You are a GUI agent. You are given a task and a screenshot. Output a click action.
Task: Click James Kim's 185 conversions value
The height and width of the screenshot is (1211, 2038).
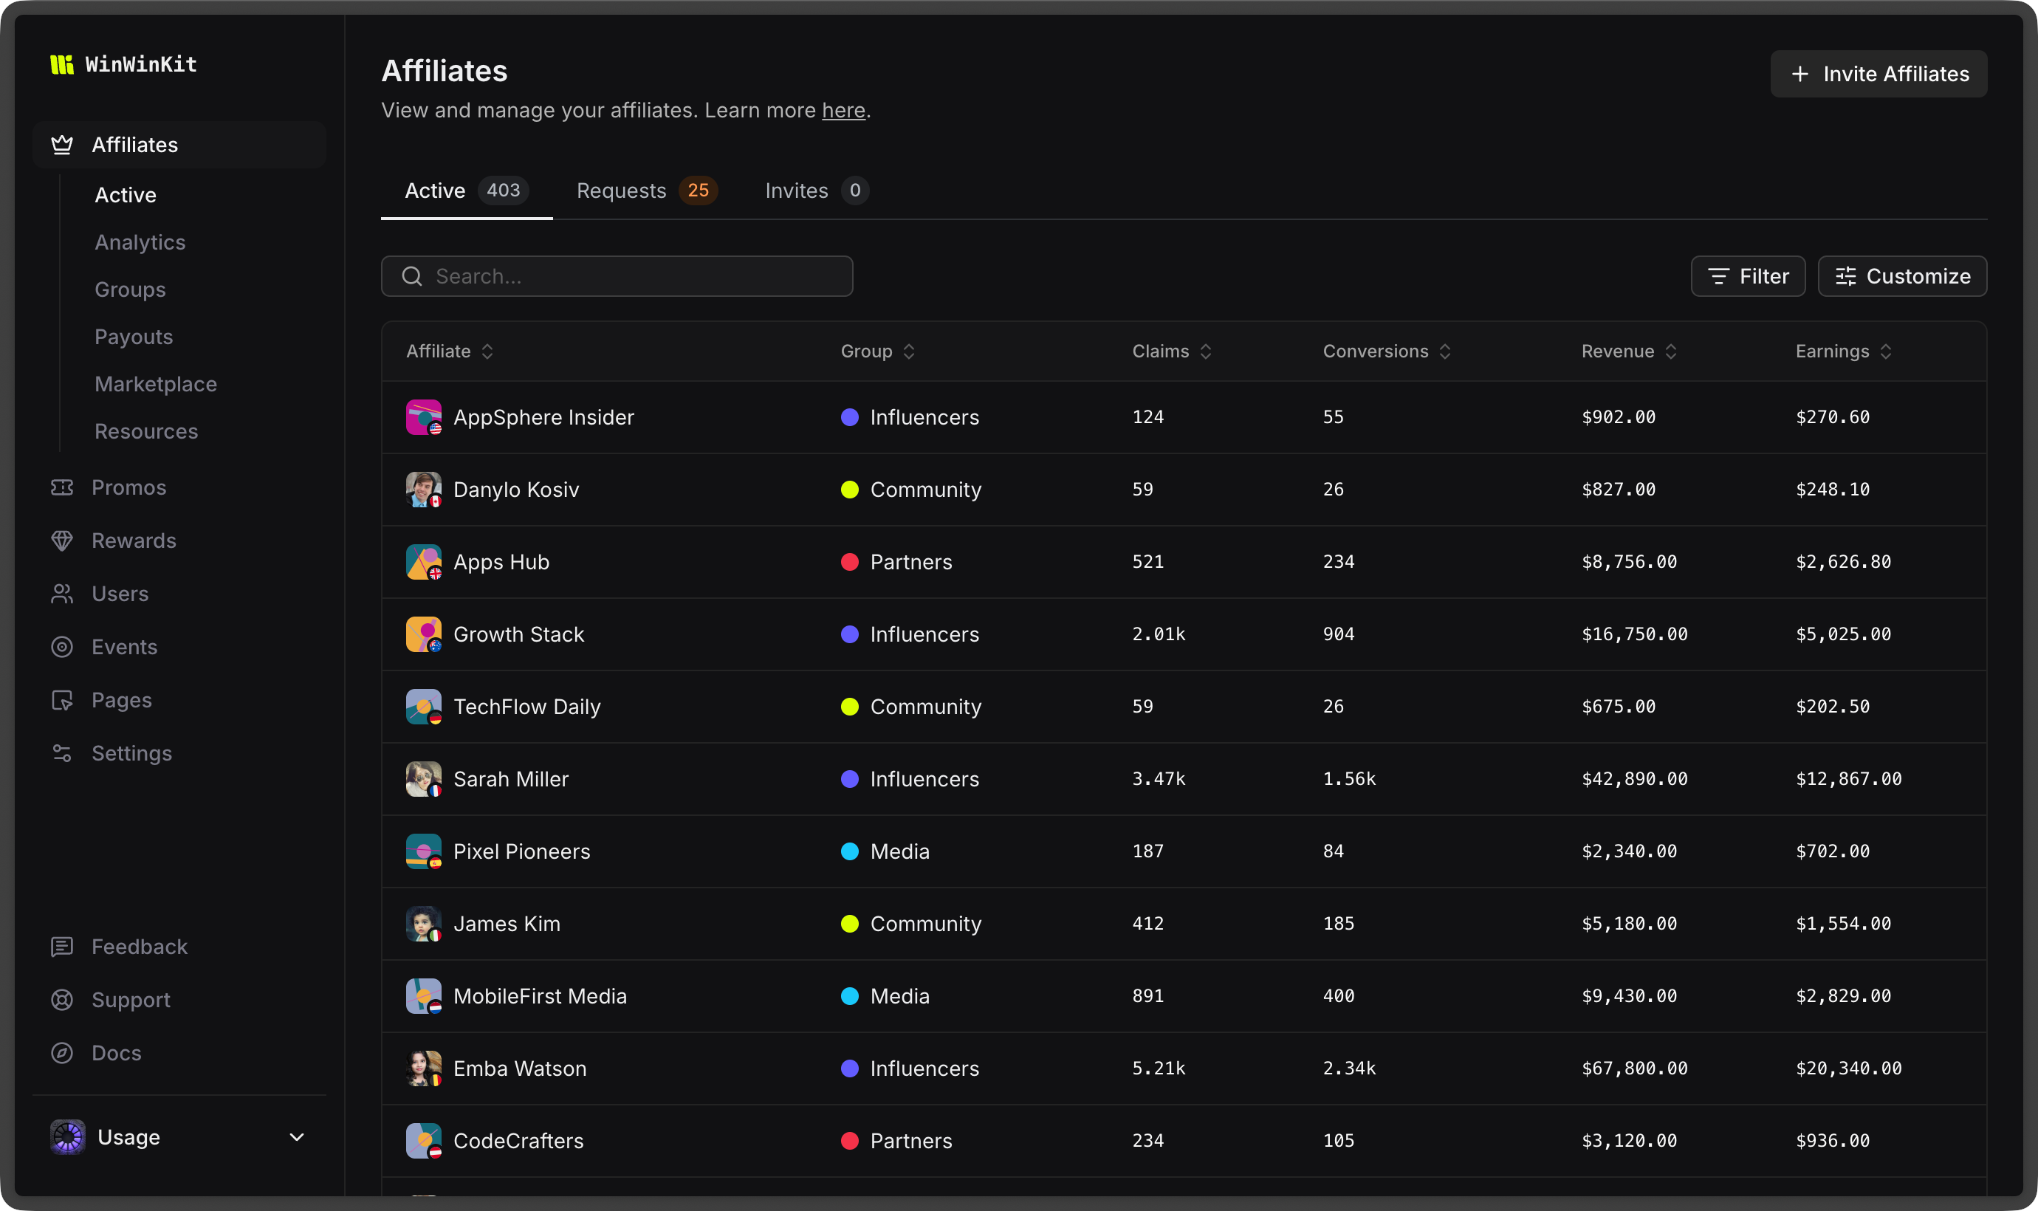tap(1338, 924)
